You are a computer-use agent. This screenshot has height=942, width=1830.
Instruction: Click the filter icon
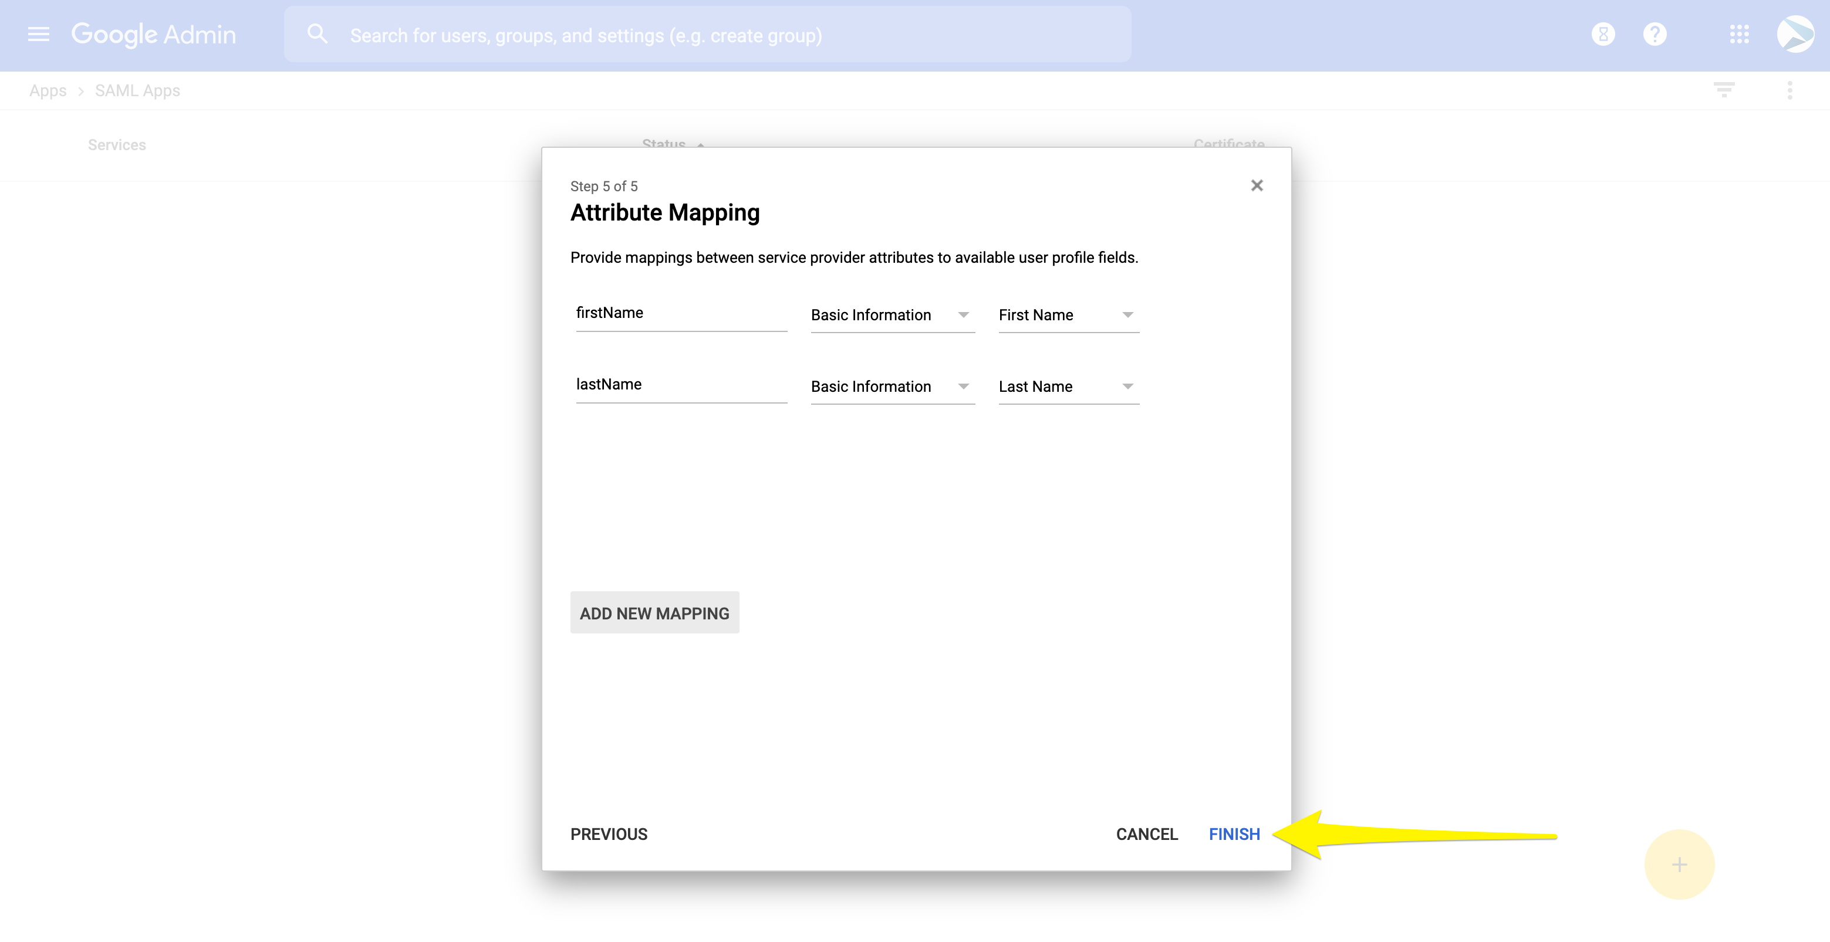[1723, 90]
